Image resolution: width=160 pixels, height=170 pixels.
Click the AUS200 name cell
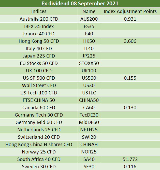[89, 19]
